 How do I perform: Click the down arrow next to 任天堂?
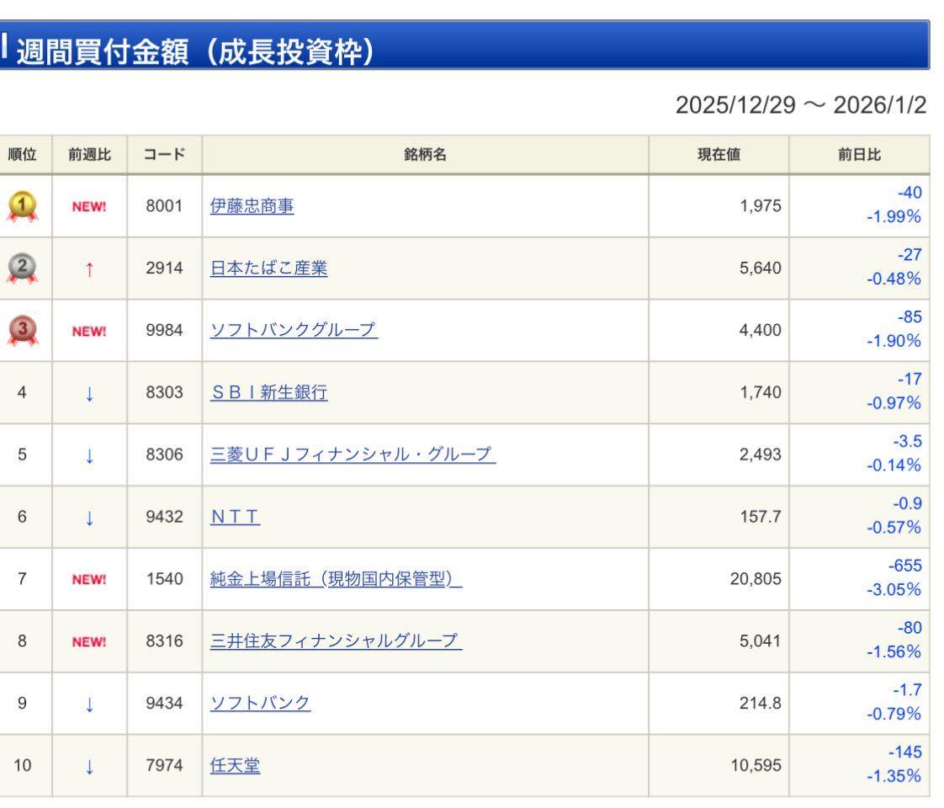[90, 766]
